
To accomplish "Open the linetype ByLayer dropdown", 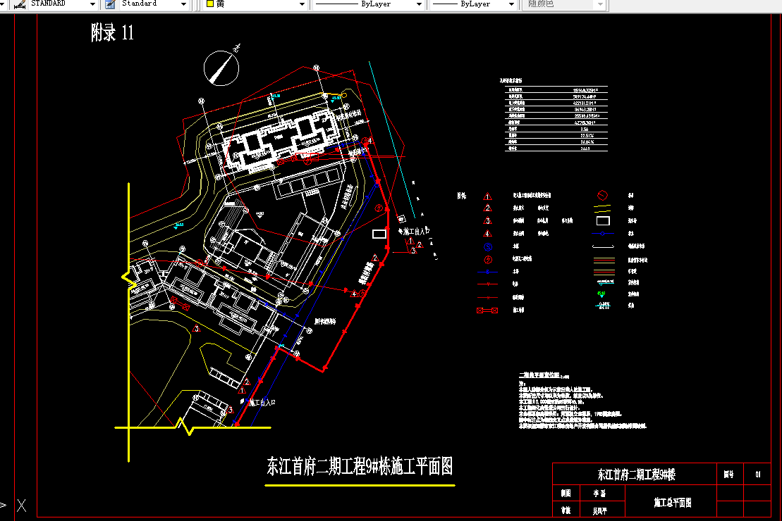I will click(420, 4).
